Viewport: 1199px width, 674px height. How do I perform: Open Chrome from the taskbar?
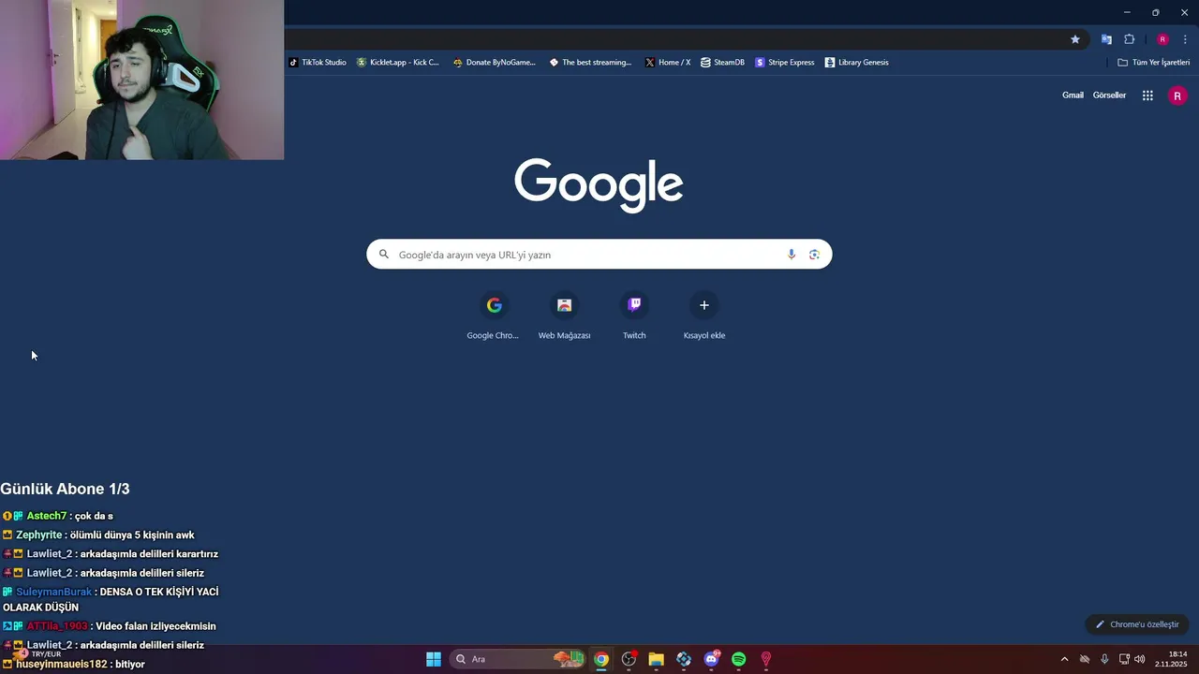[x=601, y=659]
